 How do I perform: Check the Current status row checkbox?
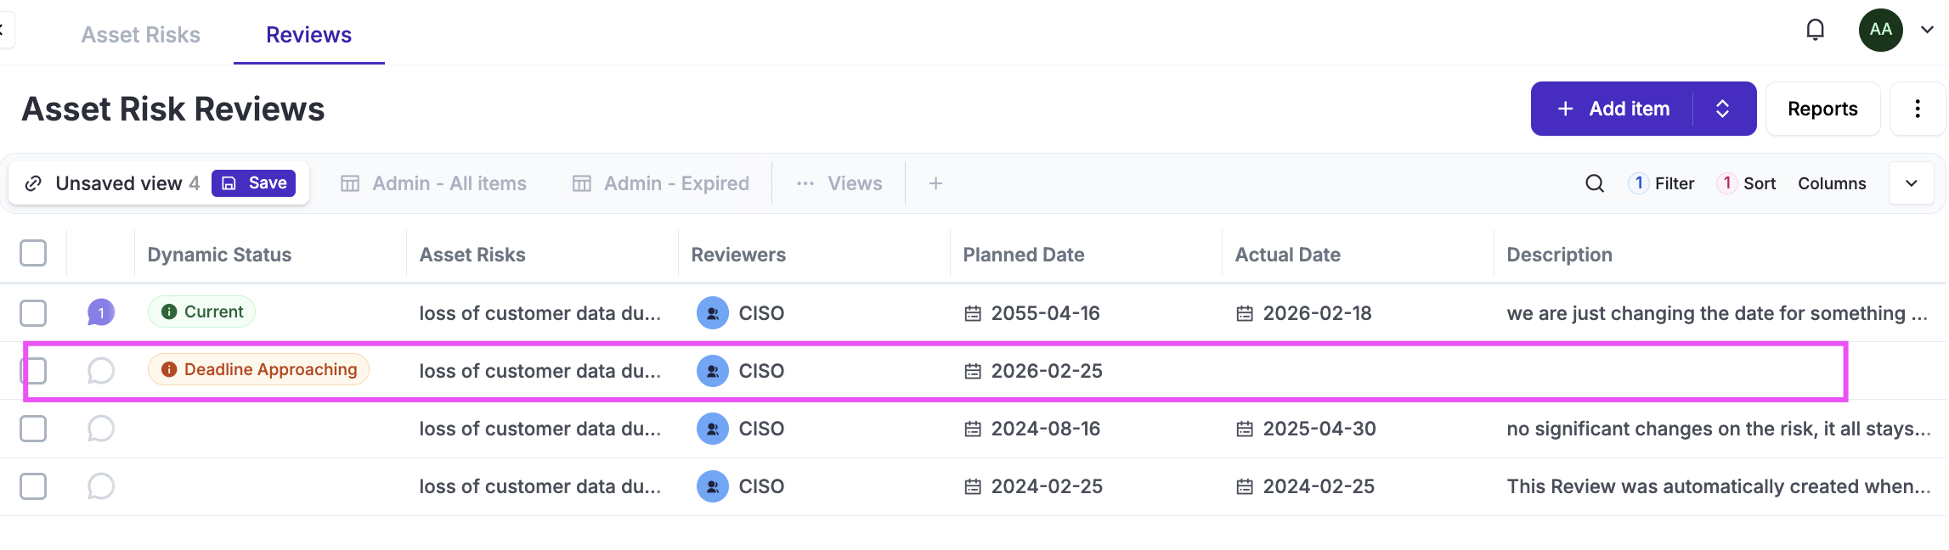coord(33,313)
